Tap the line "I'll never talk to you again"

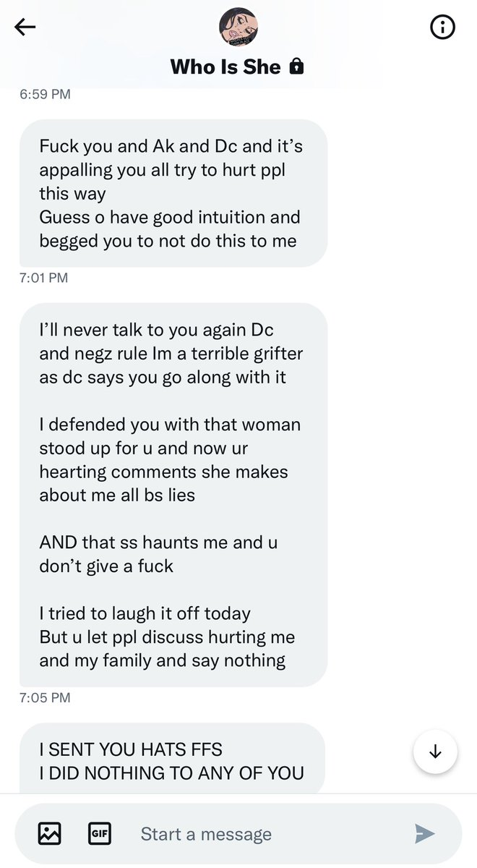pyautogui.click(x=157, y=330)
